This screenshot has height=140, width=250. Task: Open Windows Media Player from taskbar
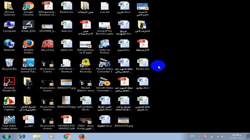(x=52, y=136)
